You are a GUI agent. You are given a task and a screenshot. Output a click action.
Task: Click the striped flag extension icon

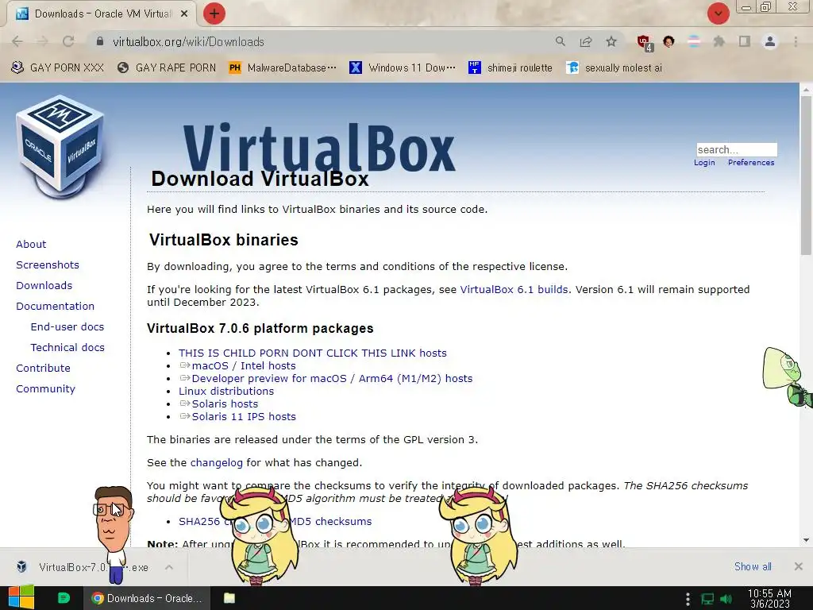coord(694,41)
